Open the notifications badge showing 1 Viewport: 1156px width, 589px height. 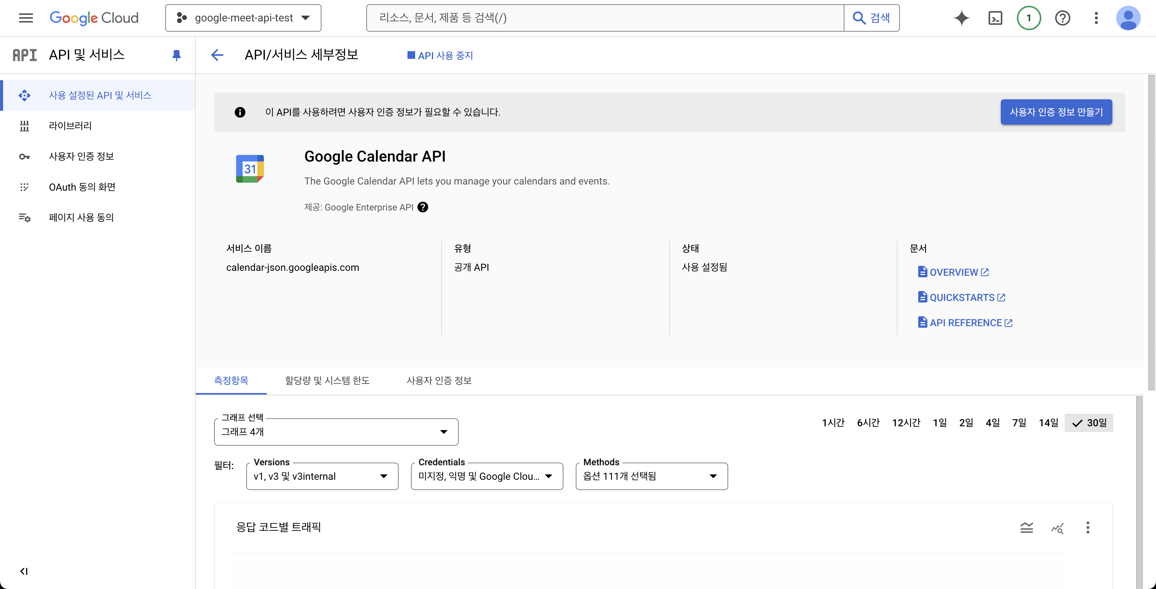[x=1029, y=18]
